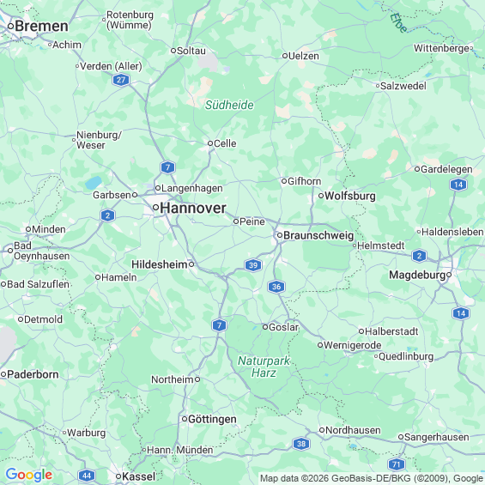
Task: Click the A36 highway shield south of Braunschweig
Action: coord(276,287)
